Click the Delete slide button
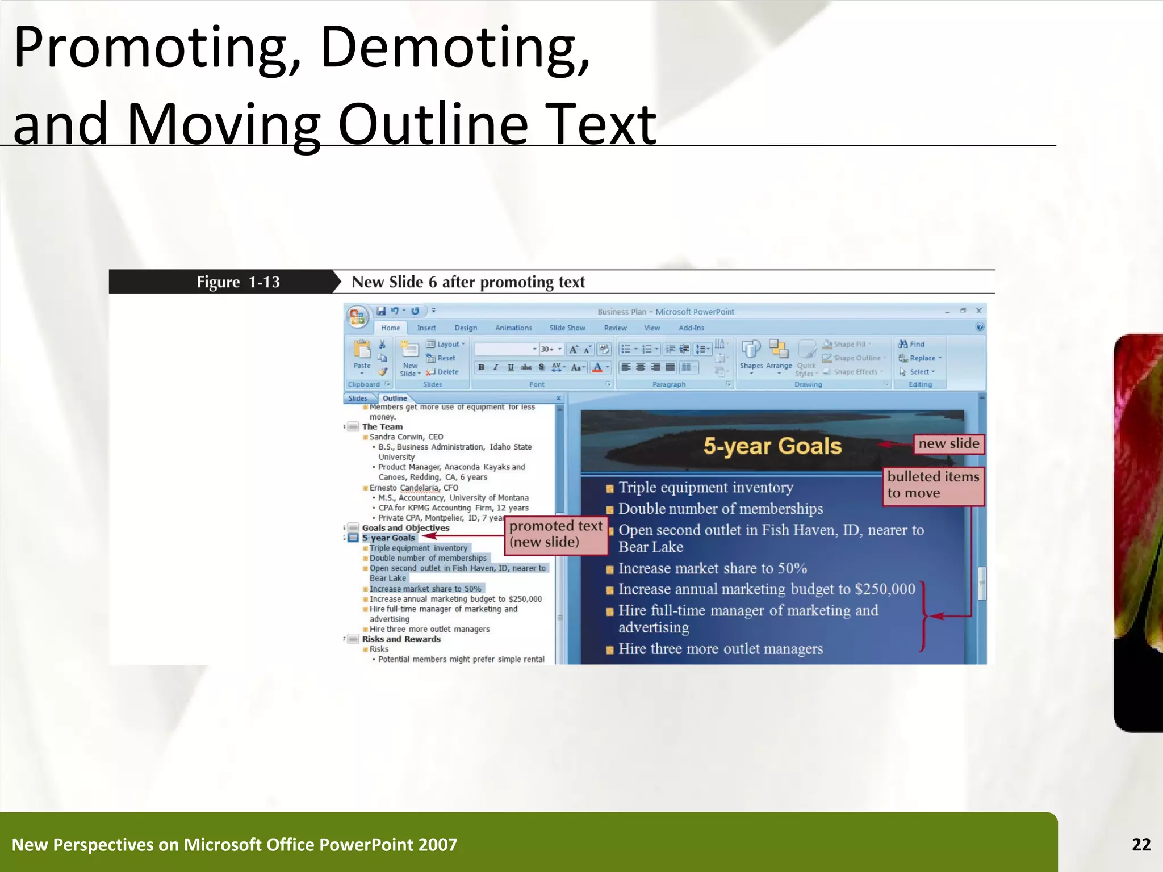Screen dimensions: 1163x872 click(x=442, y=372)
